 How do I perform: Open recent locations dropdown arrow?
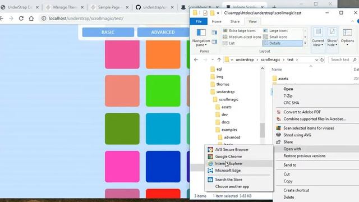(213, 59)
